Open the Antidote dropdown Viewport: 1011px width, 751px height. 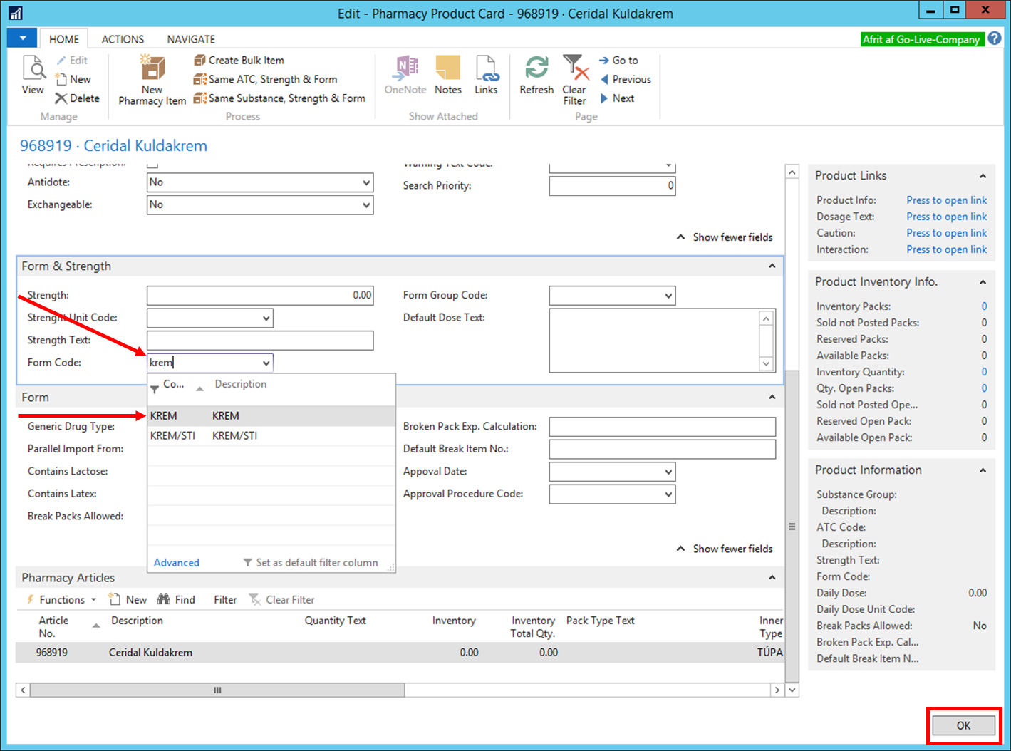point(365,182)
